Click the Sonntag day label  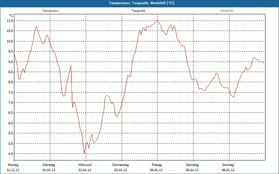pos(228,165)
